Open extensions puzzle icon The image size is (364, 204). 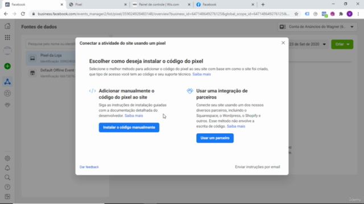point(341,14)
